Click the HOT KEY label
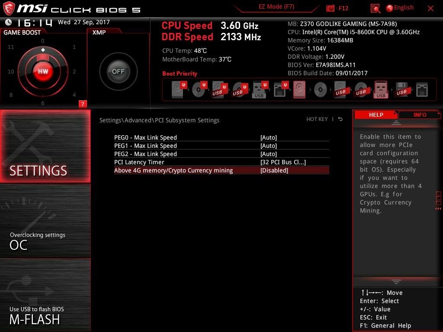 317,119
